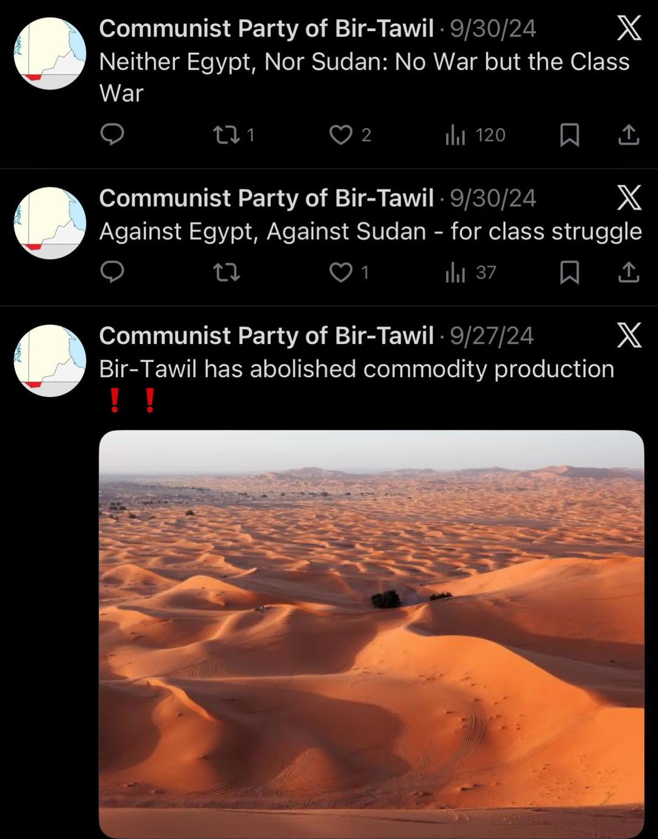Bookmark the 'for class struggle' tweet
Image resolution: width=658 pixels, height=839 pixels.
pyautogui.click(x=569, y=272)
